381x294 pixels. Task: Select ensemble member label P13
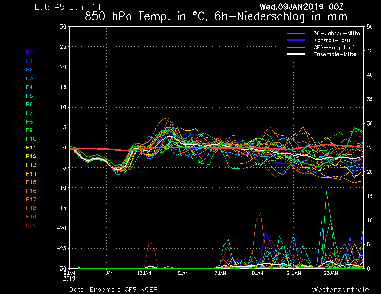click(31, 165)
